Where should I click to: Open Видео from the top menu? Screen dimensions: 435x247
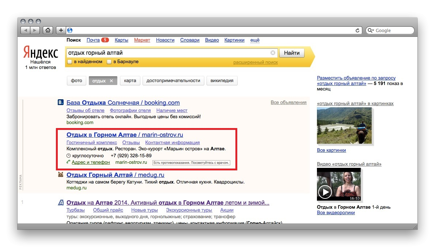(212, 40)
